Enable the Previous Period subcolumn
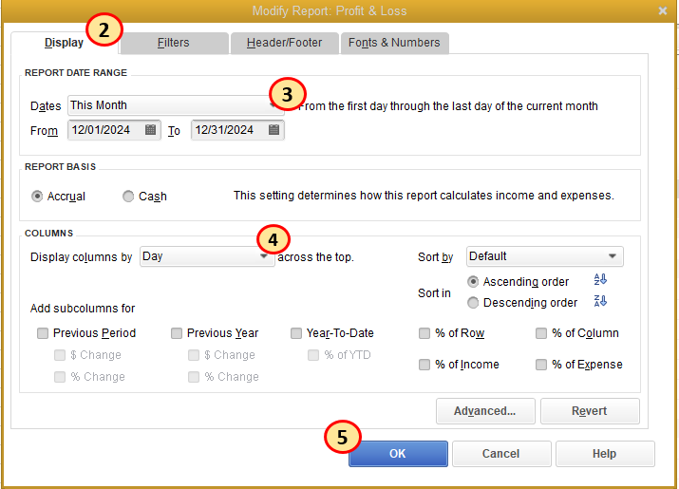The width and height of the screenshot is (679, 489). click(43, 333)
